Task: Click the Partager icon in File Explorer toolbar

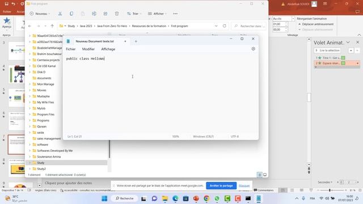Action: pos(105,14)
